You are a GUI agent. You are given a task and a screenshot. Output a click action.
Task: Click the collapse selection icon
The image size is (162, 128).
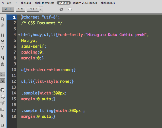[3, 42]
